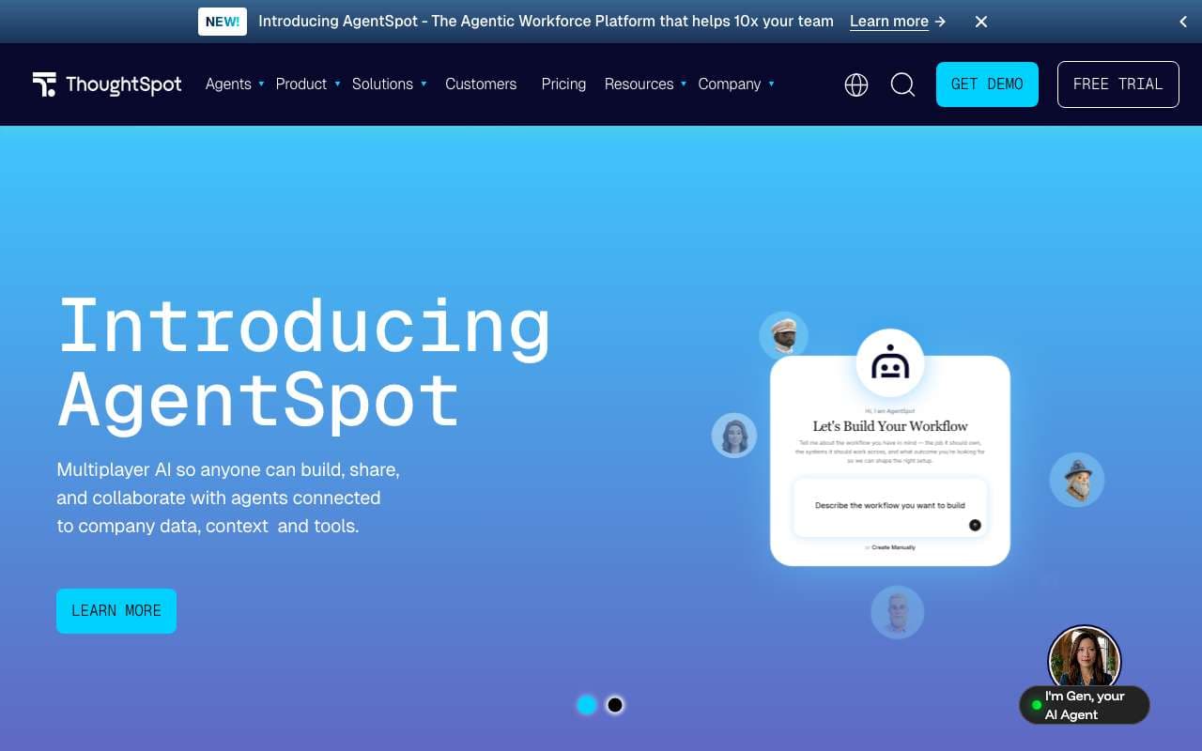The image size is (1202, 751).
Task: Expand the Resources dropdown menu
Action: 645,84
